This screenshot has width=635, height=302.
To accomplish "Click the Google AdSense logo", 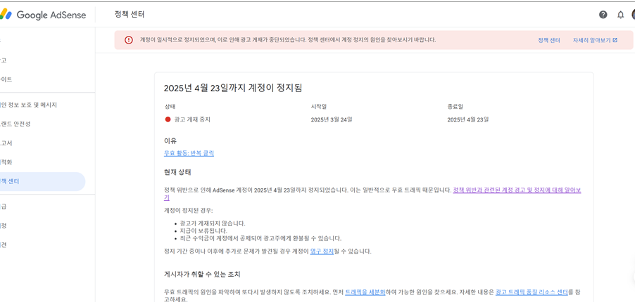I will pos(43,15).
